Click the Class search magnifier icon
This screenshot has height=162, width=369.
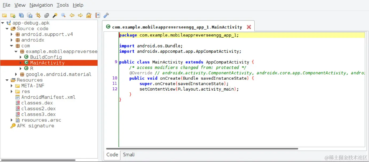[x=63, y=15]
